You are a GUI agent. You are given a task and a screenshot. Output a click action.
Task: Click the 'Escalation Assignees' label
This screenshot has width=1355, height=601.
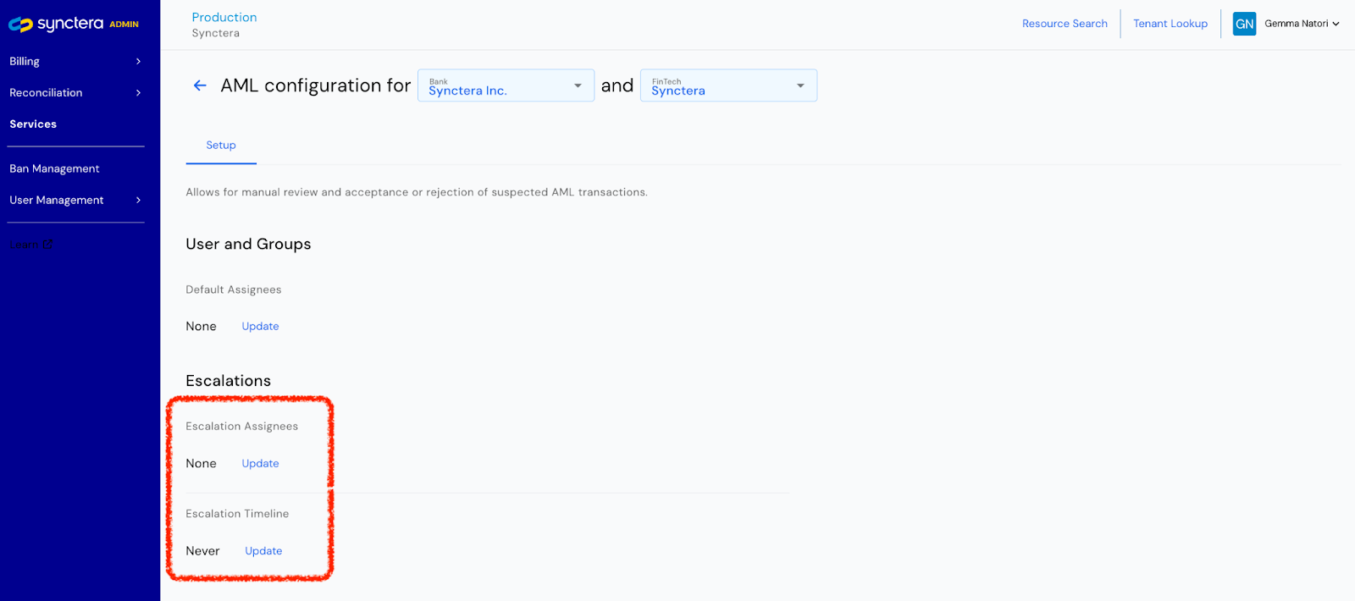(x=242, y=427)
